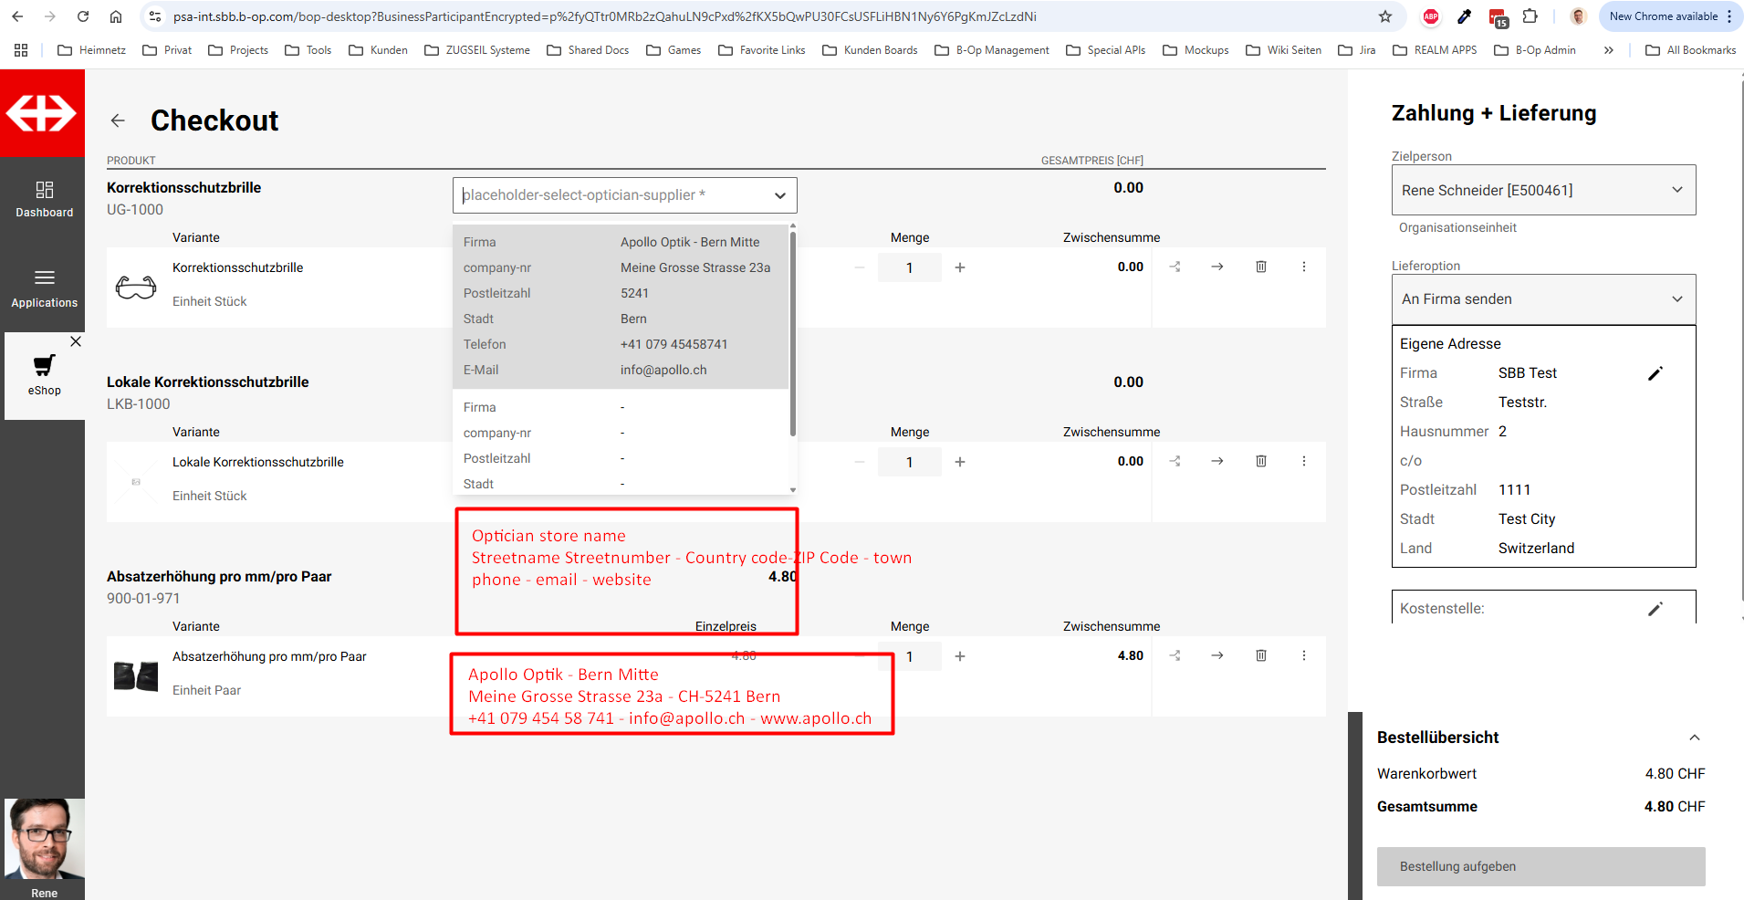Click New Chrome available button
Screen dimensions: 1744x900
1663,16
